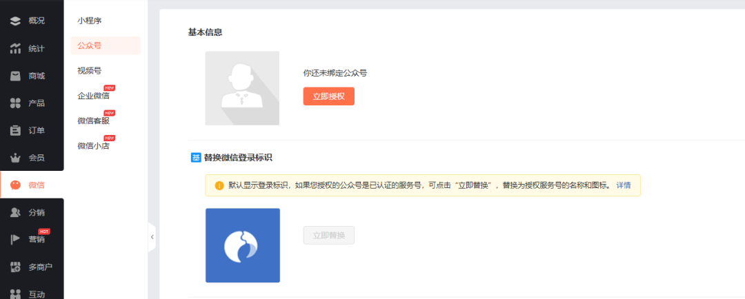This screenshot has width=745, height=299.
Task: Click the 概况 overview stack icon
Action: pyautogui.click(x=16, y=21)
